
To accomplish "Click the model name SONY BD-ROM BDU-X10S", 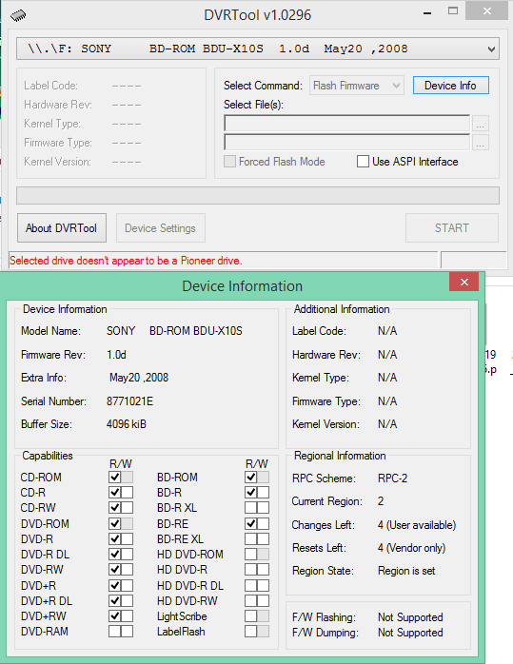I will pos(174,331).
